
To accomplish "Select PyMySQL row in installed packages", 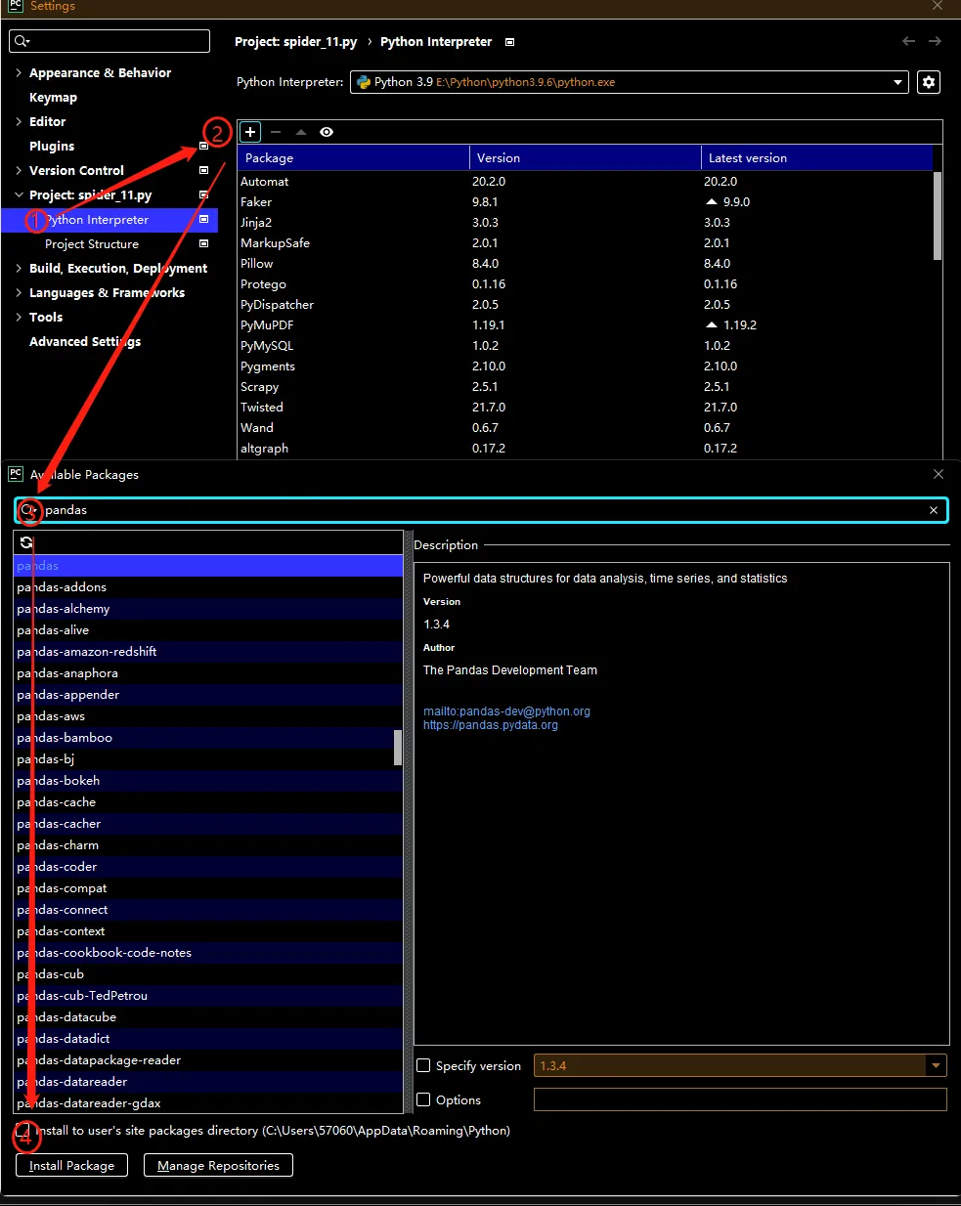I will pos(586,346).
